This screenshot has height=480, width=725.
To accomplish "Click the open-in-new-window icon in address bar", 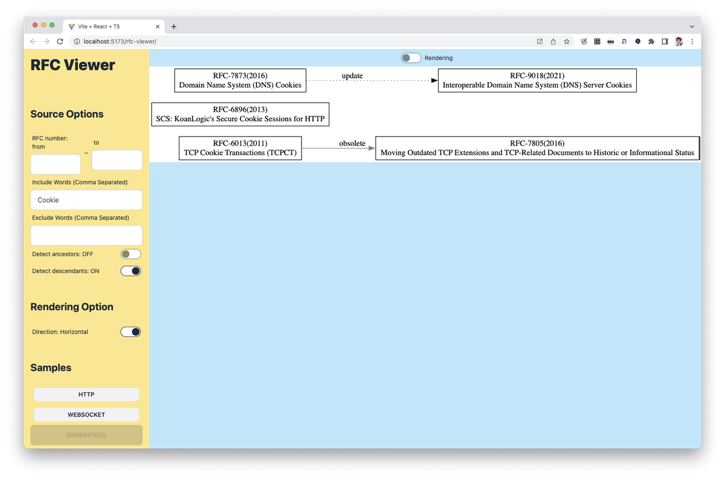I will click(540, 42).
